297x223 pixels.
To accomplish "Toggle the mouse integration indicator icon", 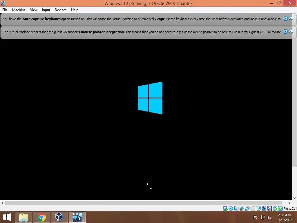I will coord(275,208).
